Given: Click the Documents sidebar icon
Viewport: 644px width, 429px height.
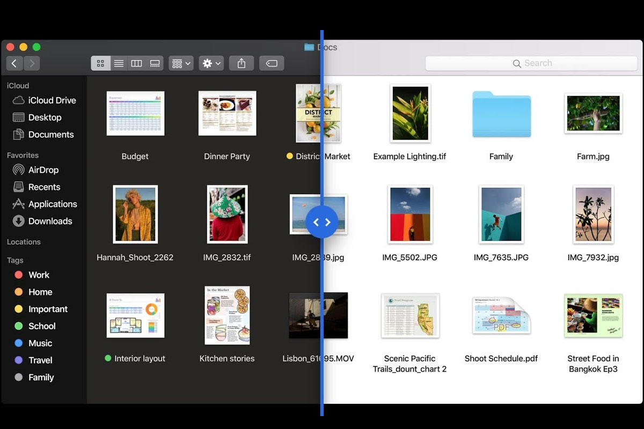Looking at the screenshot, I should coord(19,135).
